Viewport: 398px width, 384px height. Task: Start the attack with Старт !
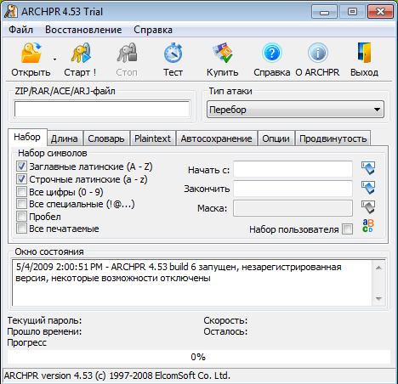(81, 54)
